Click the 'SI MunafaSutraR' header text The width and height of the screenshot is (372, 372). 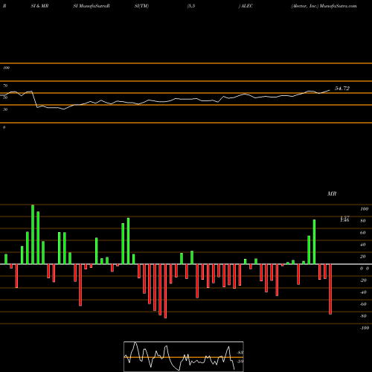tap(92, 6)
